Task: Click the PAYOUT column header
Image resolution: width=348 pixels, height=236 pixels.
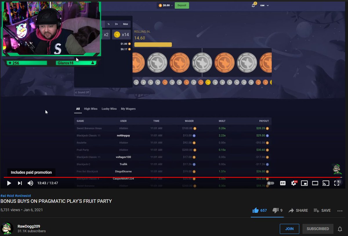Action: coord(264,121)
